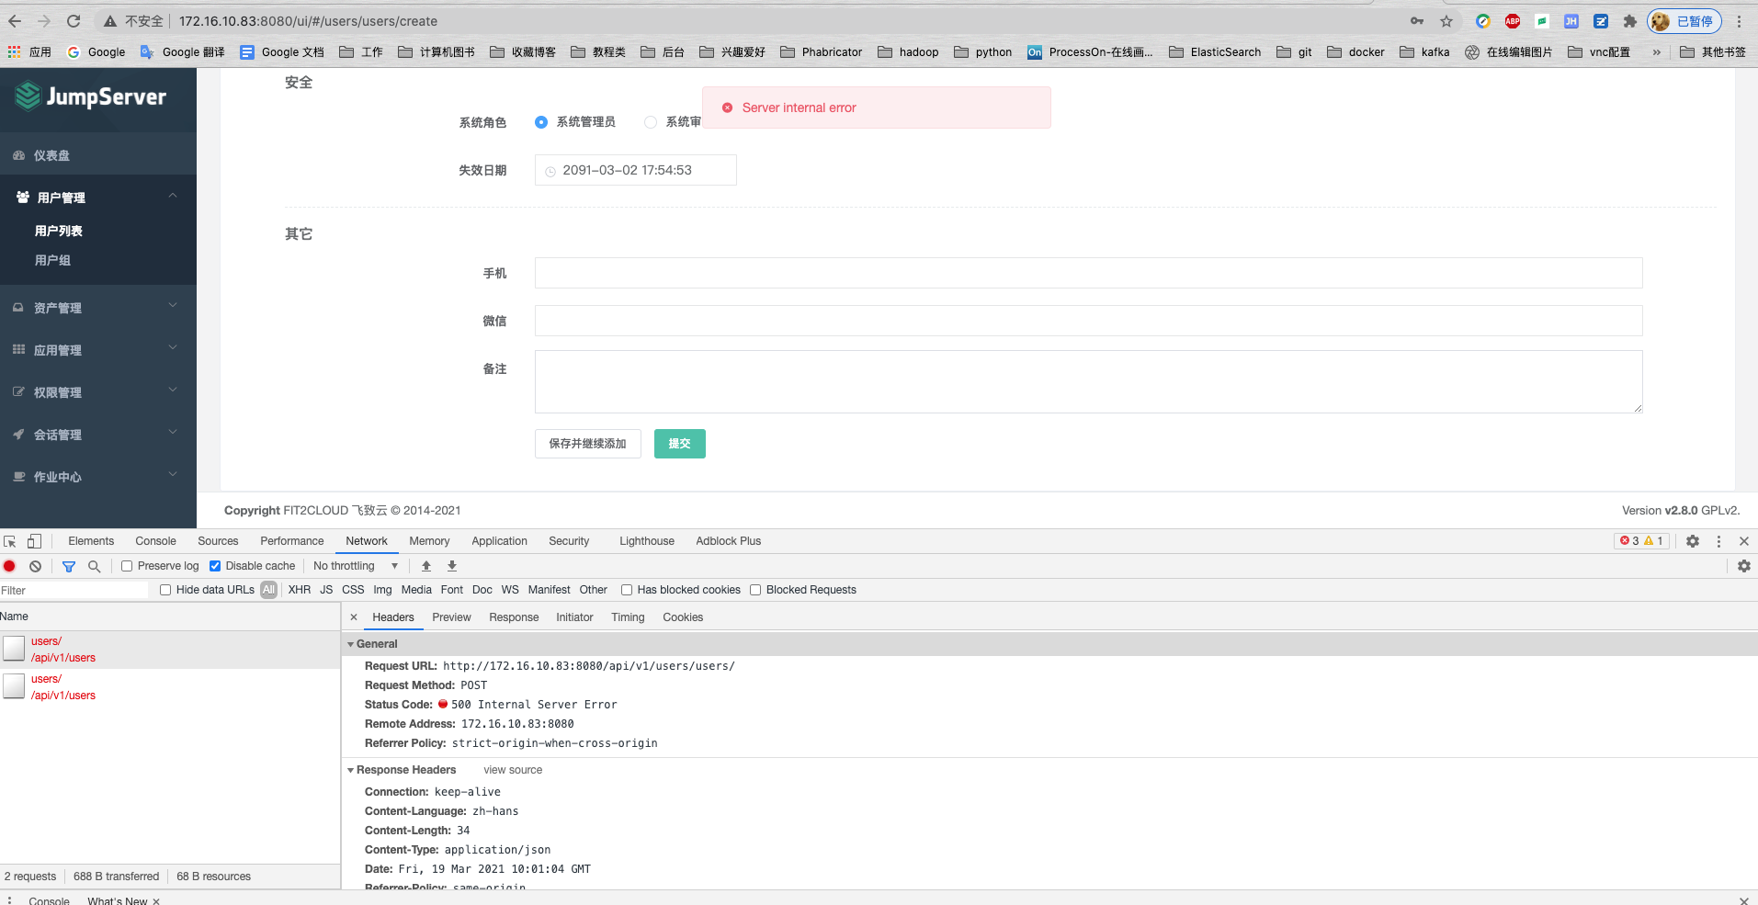
Task: Enable the Preserve log checkbox
Action: click(x=127, y=565)
